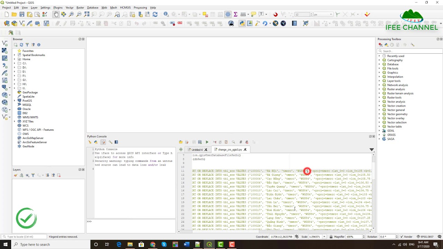Expand the C:\ drive in Browser
The width and height of the screenshot is (443, 249).
pos(15,63)
